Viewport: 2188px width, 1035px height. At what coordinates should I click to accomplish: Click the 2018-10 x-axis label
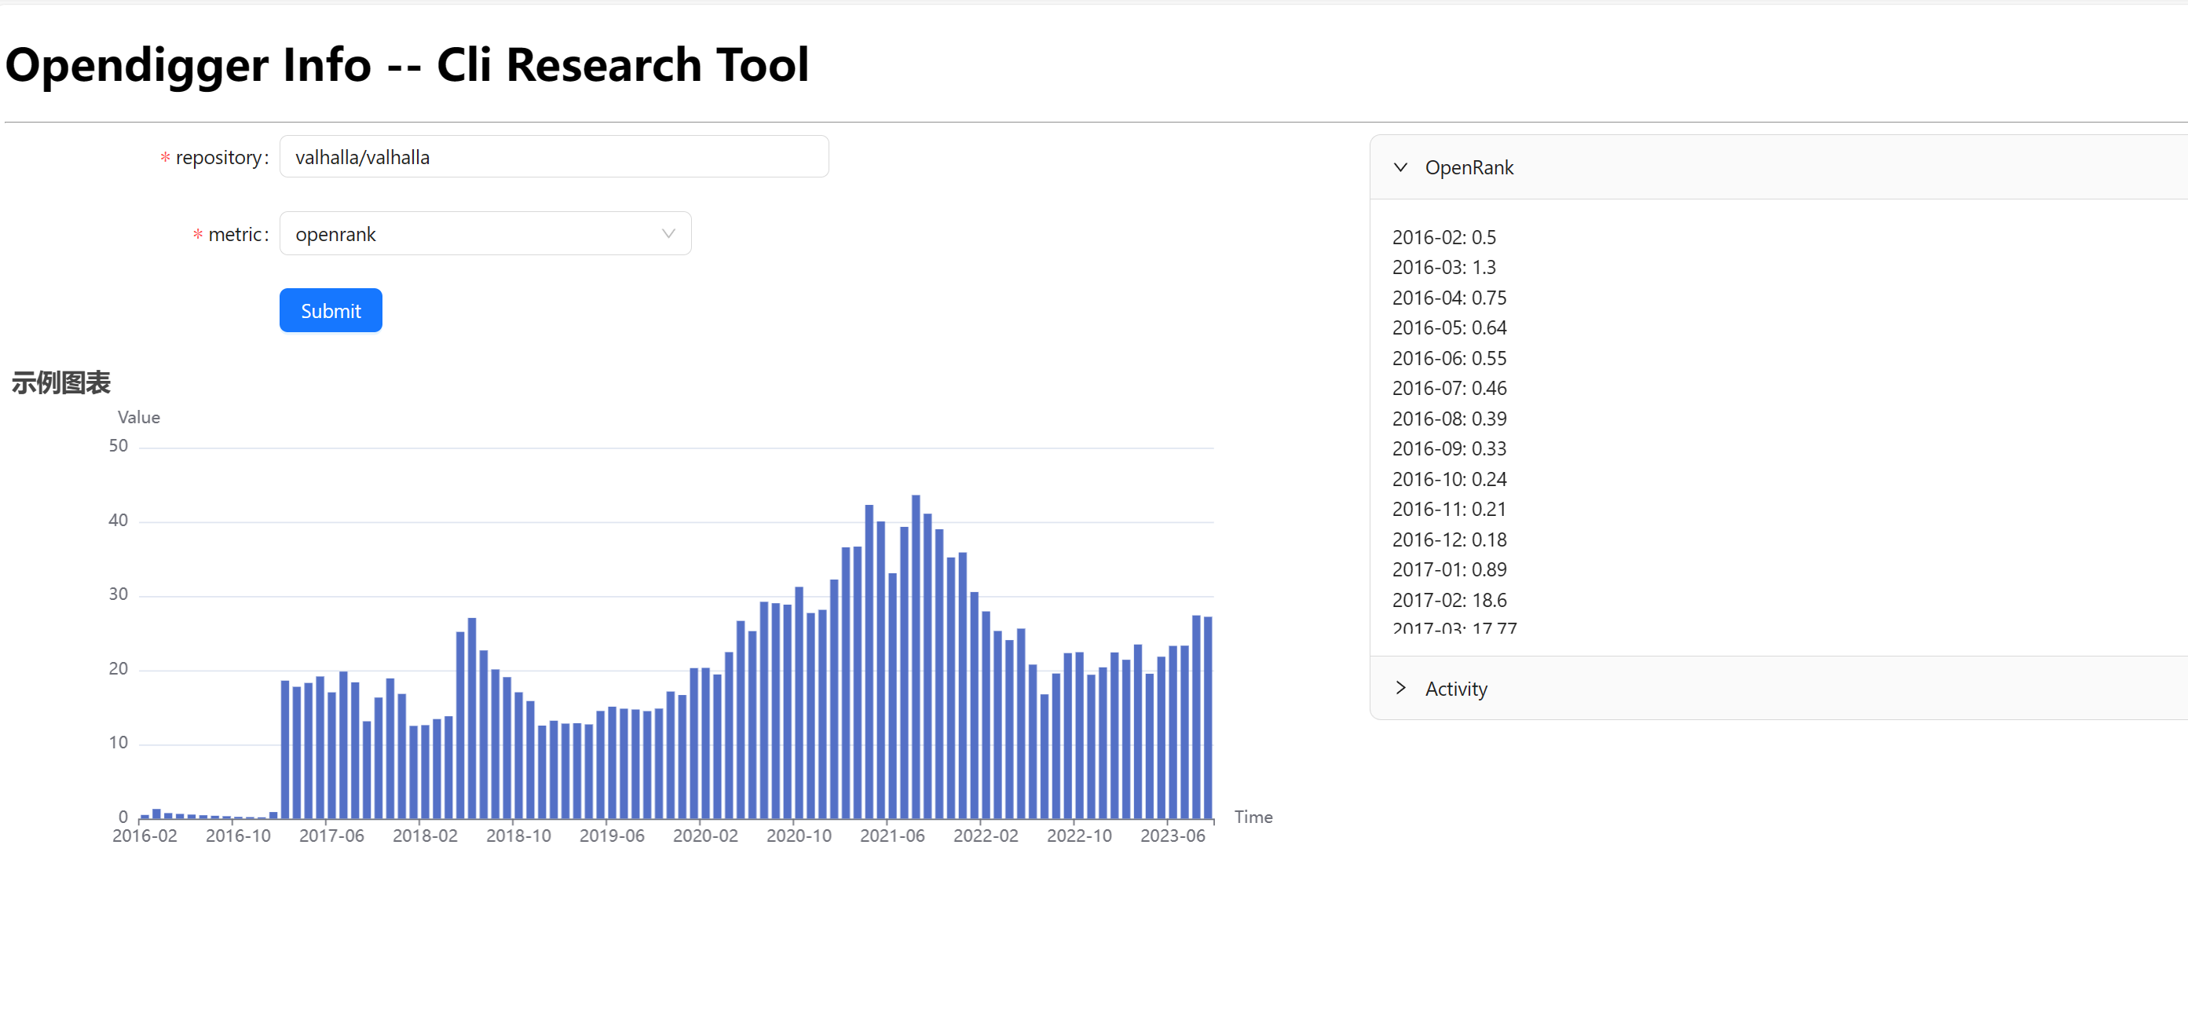tap(518, 836)
